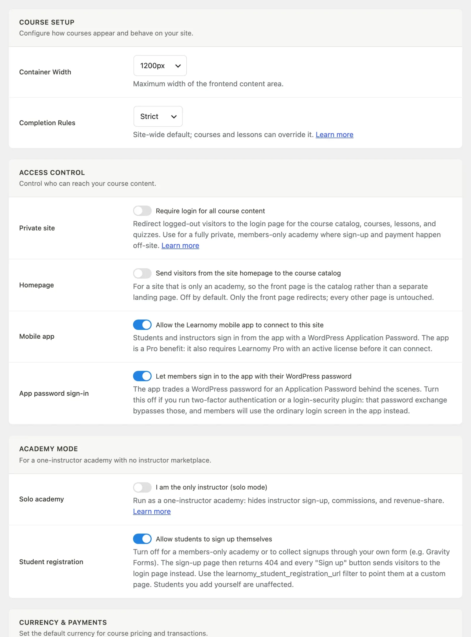The width and height of the screenshot is (471, 637).
Task: Click the Completion Rules row label
Action: [47, 123]
